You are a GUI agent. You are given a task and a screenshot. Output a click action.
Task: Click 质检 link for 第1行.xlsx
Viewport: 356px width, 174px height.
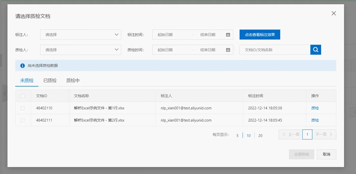tap(315, 108)
